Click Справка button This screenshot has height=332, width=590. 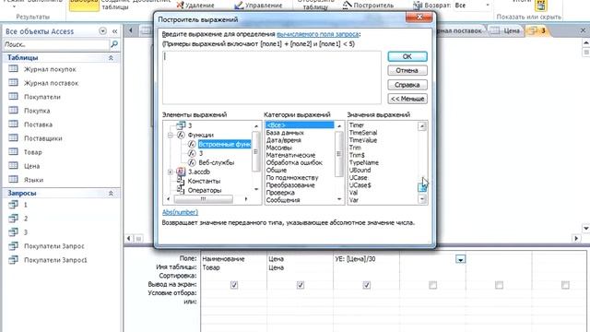407,85
